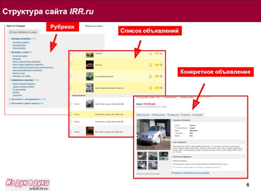Select Эвакуация и тех. помощь
261x196 pixels.
point(22,76)
